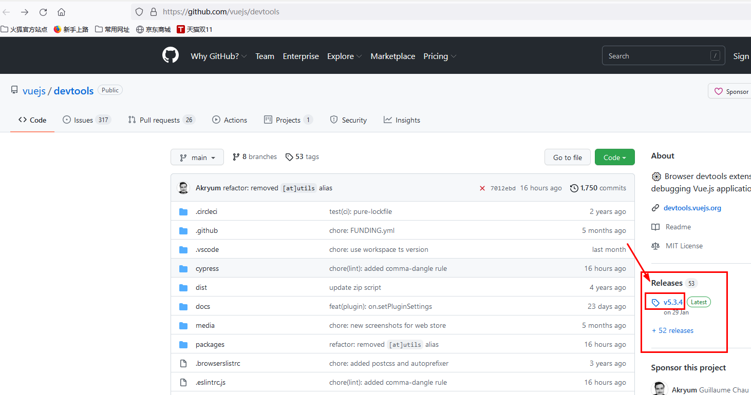Click the Insights graph icon
Viewport: 751px width, 395px height.
[387, 120]
